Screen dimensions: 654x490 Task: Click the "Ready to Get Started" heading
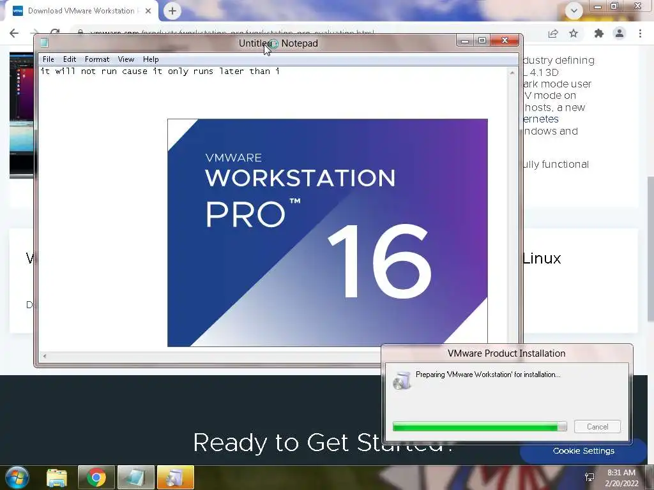tap(323, 443)
